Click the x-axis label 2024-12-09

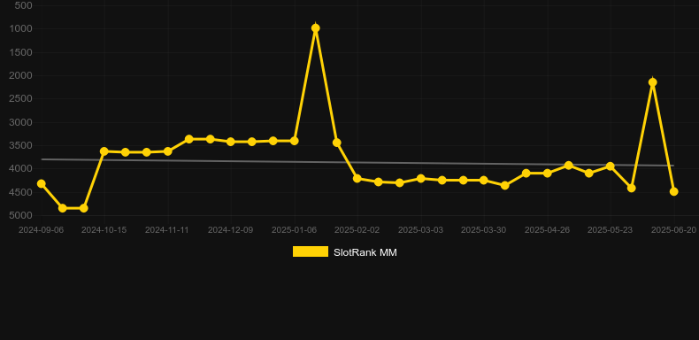click(x=230, y=230)
